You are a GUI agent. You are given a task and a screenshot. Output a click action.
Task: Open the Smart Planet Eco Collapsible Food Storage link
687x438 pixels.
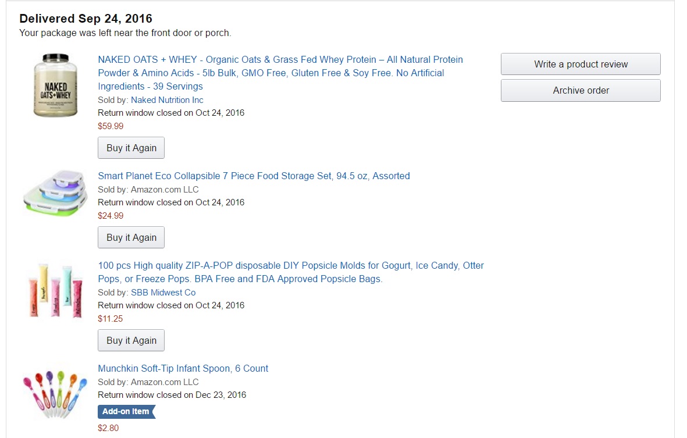[254, 176]
